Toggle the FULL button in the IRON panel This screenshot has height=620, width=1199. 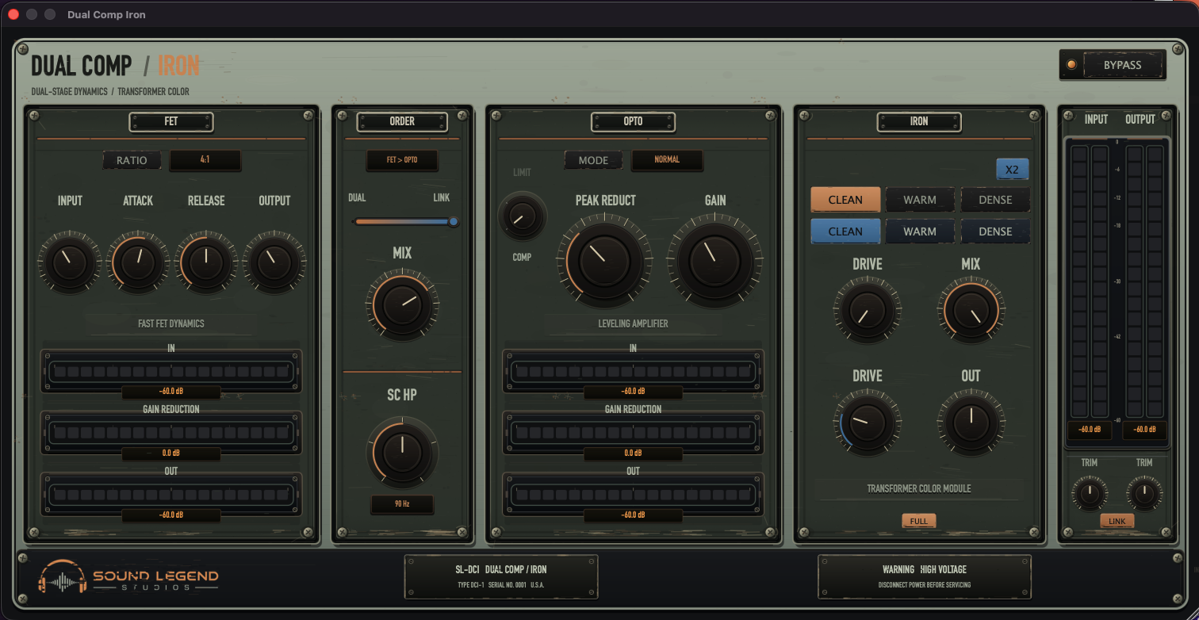(x=919, y=521)
